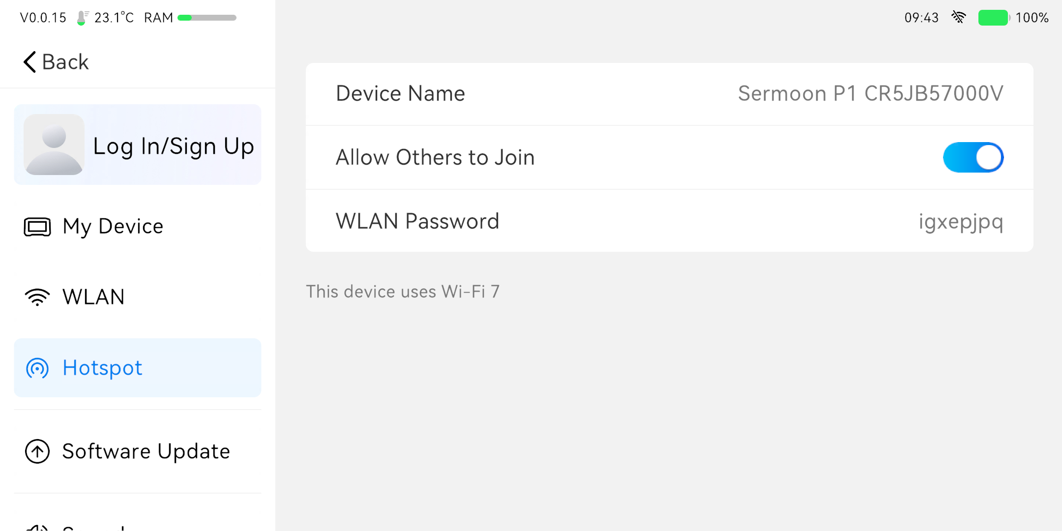Tap the Back button text
This screenshot has width=1062, height=531.
[65, 62]
